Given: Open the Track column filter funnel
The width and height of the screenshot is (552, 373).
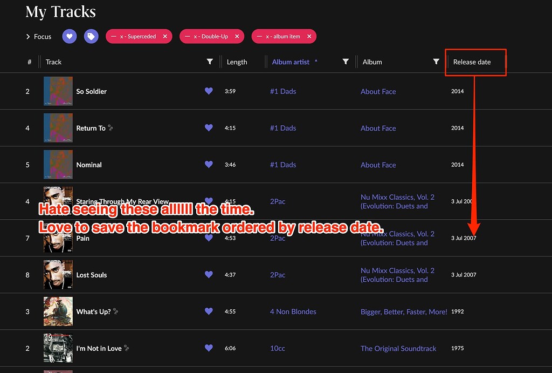Looking at the screenshot, I should point(210,62).
